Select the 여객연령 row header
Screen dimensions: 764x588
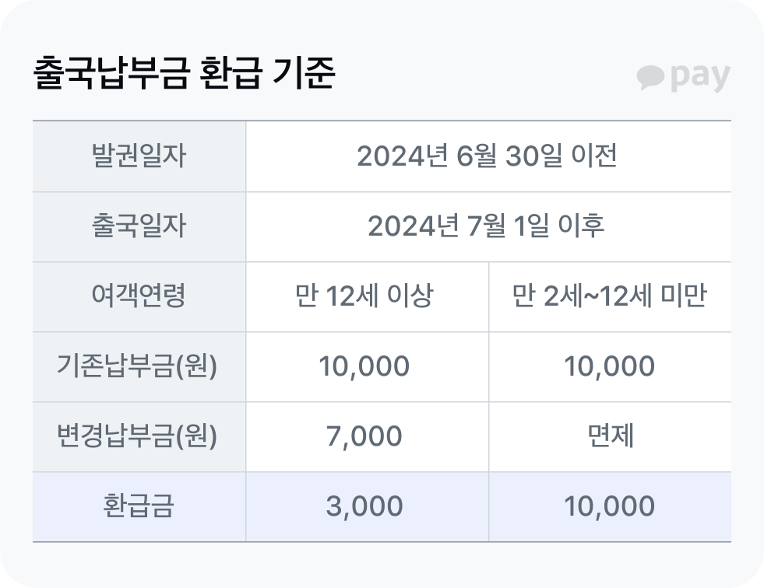(x=139, y=296)
